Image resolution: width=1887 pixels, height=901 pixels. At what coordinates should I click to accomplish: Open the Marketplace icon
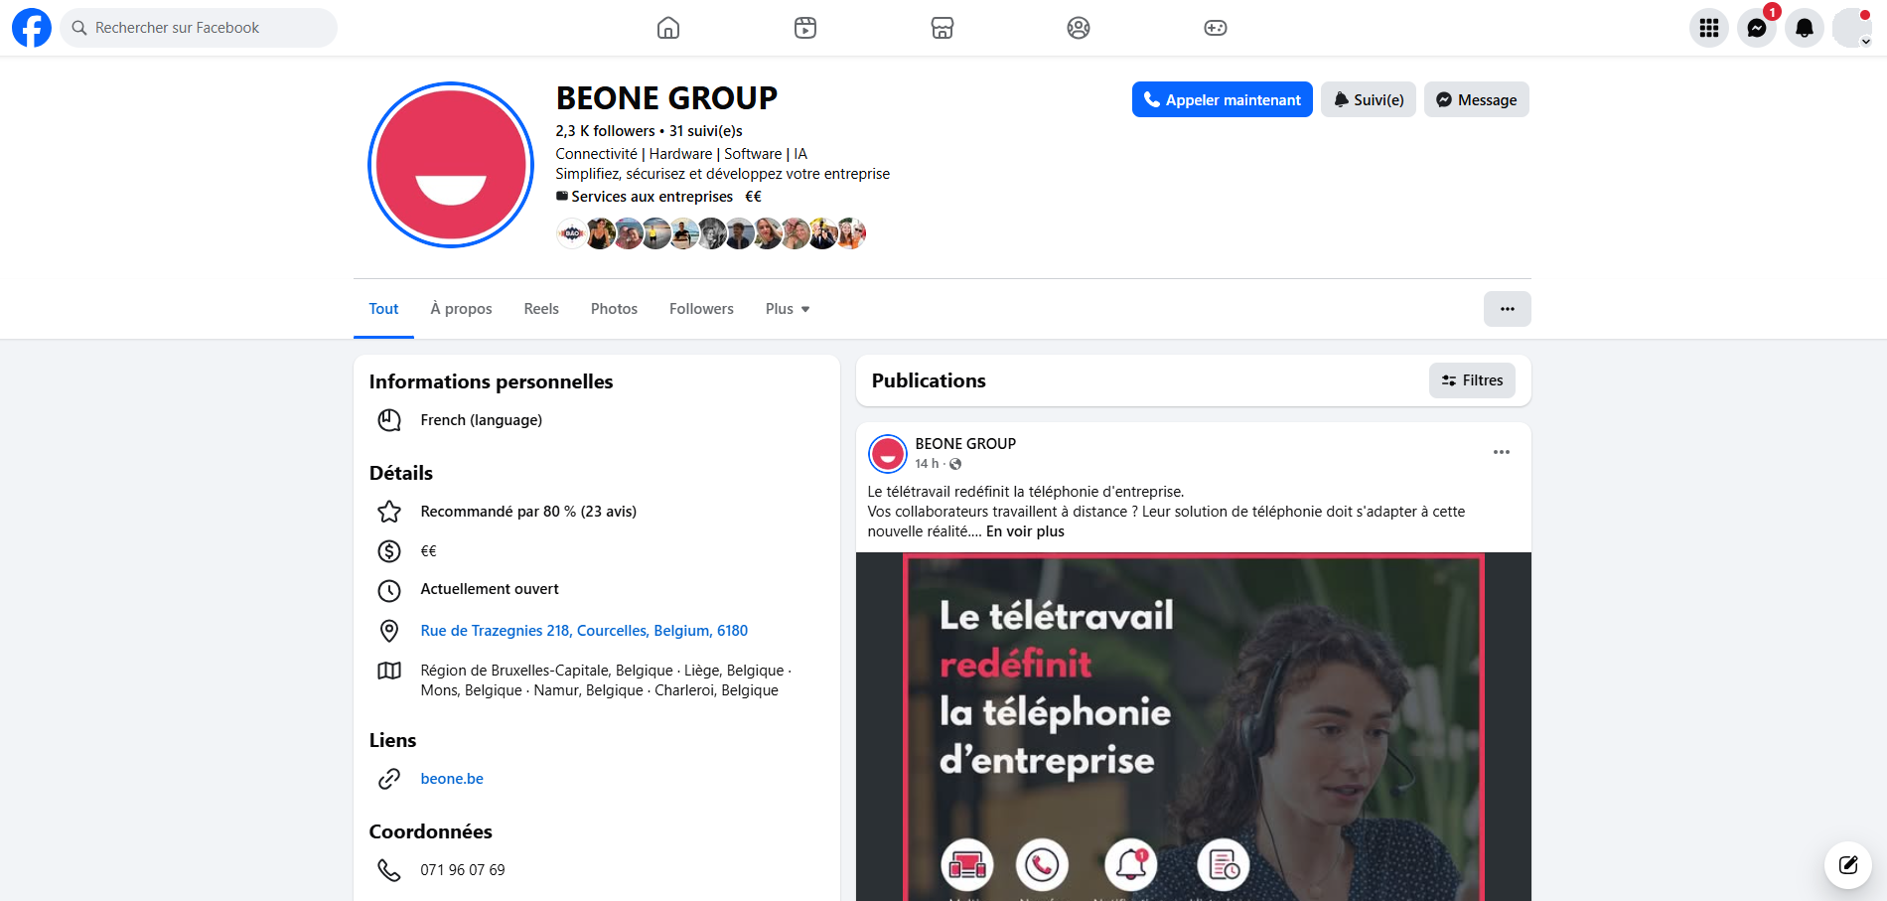943,28
